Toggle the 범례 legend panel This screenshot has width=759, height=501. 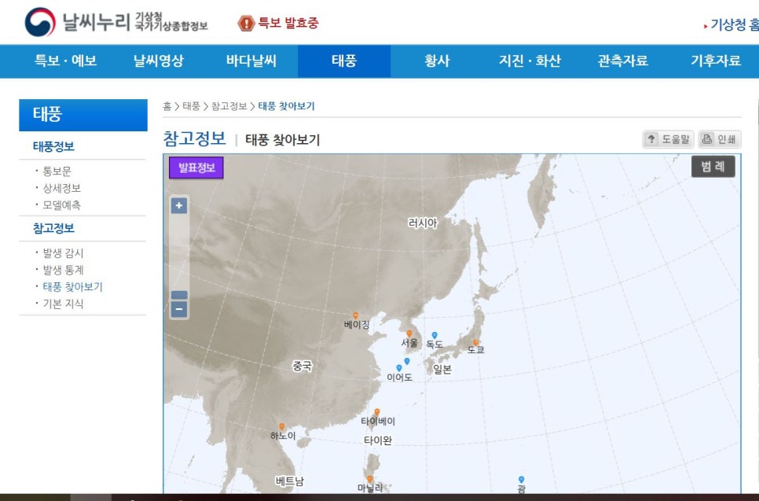[713, 166]
